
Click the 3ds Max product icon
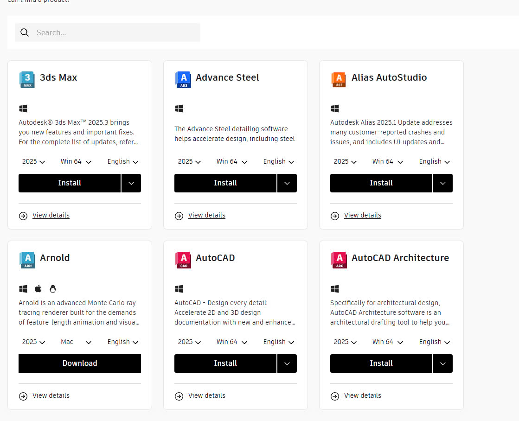(27, 79)
